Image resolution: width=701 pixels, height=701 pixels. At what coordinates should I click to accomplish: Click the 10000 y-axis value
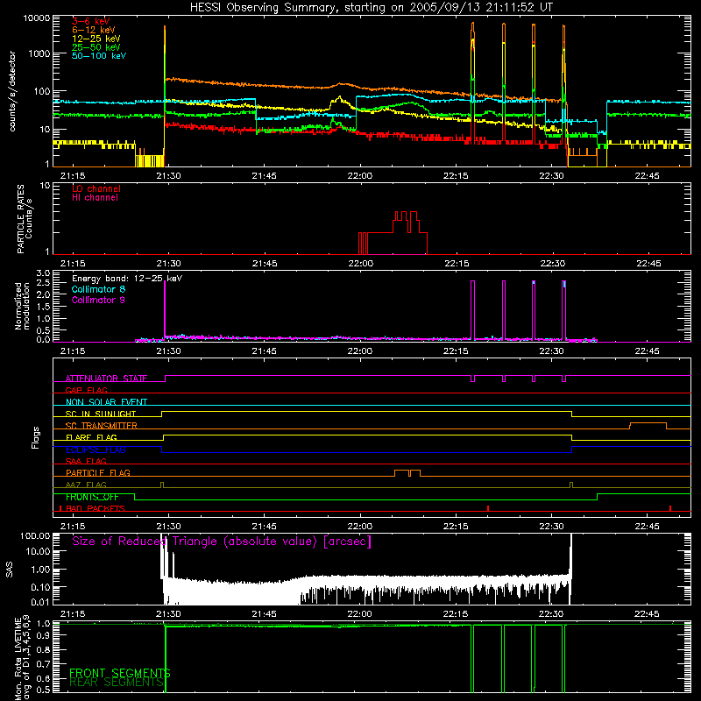(37, 18)
